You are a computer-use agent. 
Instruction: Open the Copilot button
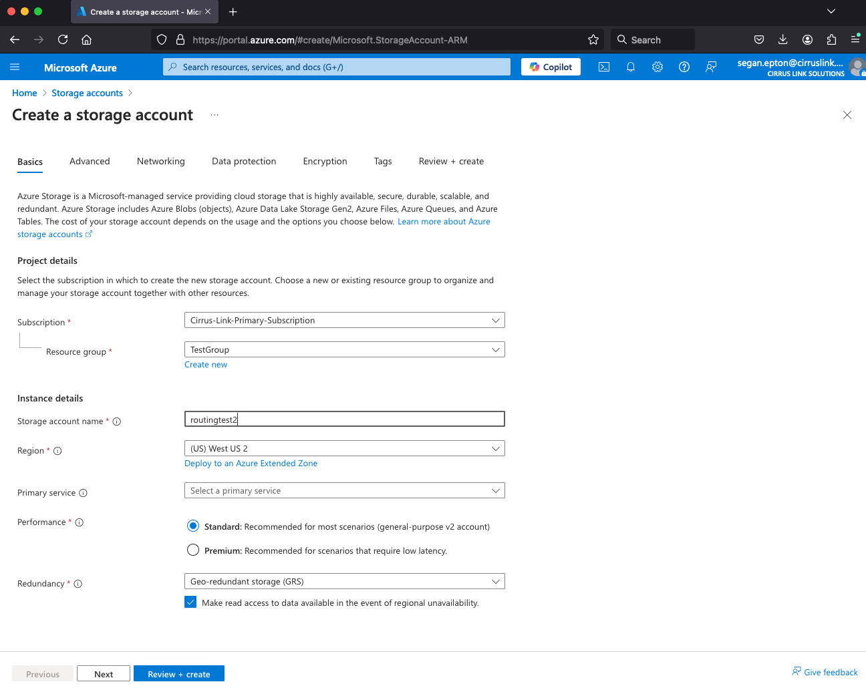551,67
